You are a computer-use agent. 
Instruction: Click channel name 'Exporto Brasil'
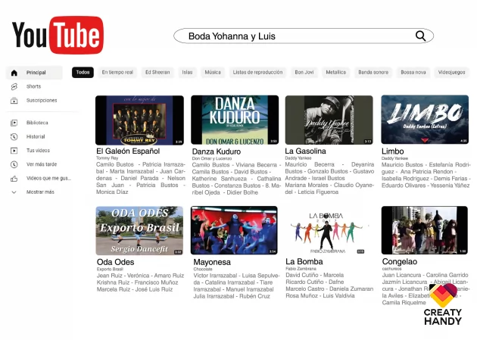[110, 269]
